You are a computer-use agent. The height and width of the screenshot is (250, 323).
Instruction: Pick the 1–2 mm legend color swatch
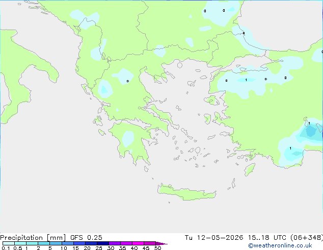32,243
